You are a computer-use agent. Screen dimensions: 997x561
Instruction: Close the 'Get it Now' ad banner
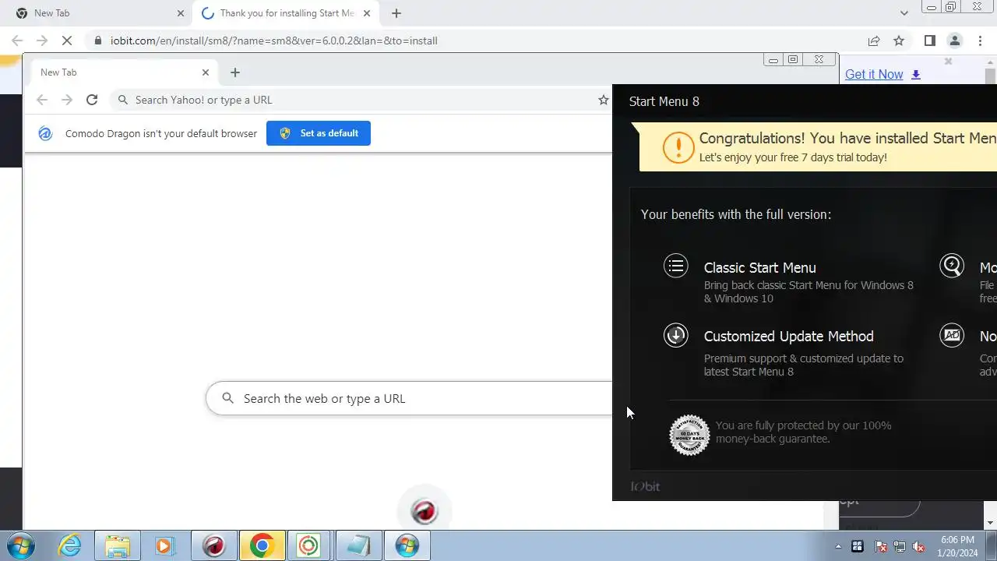[948, 61]
